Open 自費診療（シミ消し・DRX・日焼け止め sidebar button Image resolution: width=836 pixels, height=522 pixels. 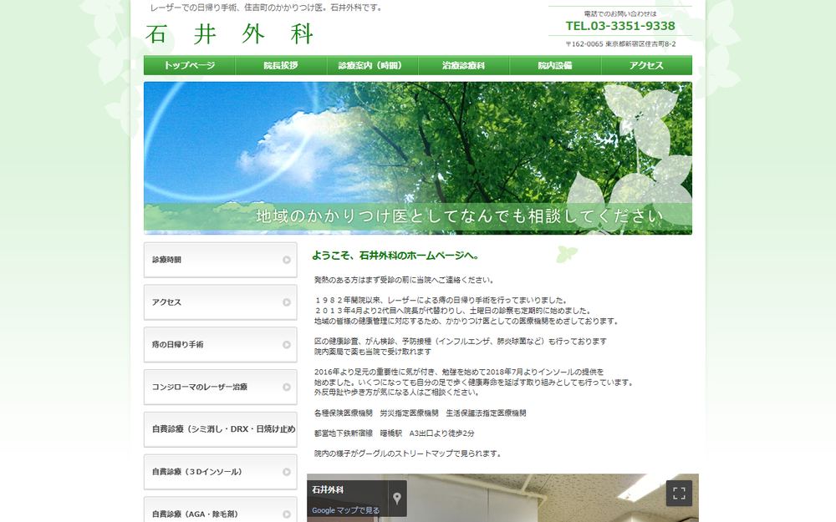pyautogui.click(x=220, y=429)
